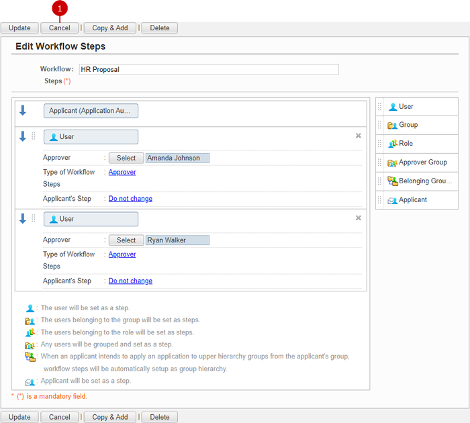Grab drag handle of Amanda Johnson step
This screenshot has height=423, width=470.
coord(34,136)
